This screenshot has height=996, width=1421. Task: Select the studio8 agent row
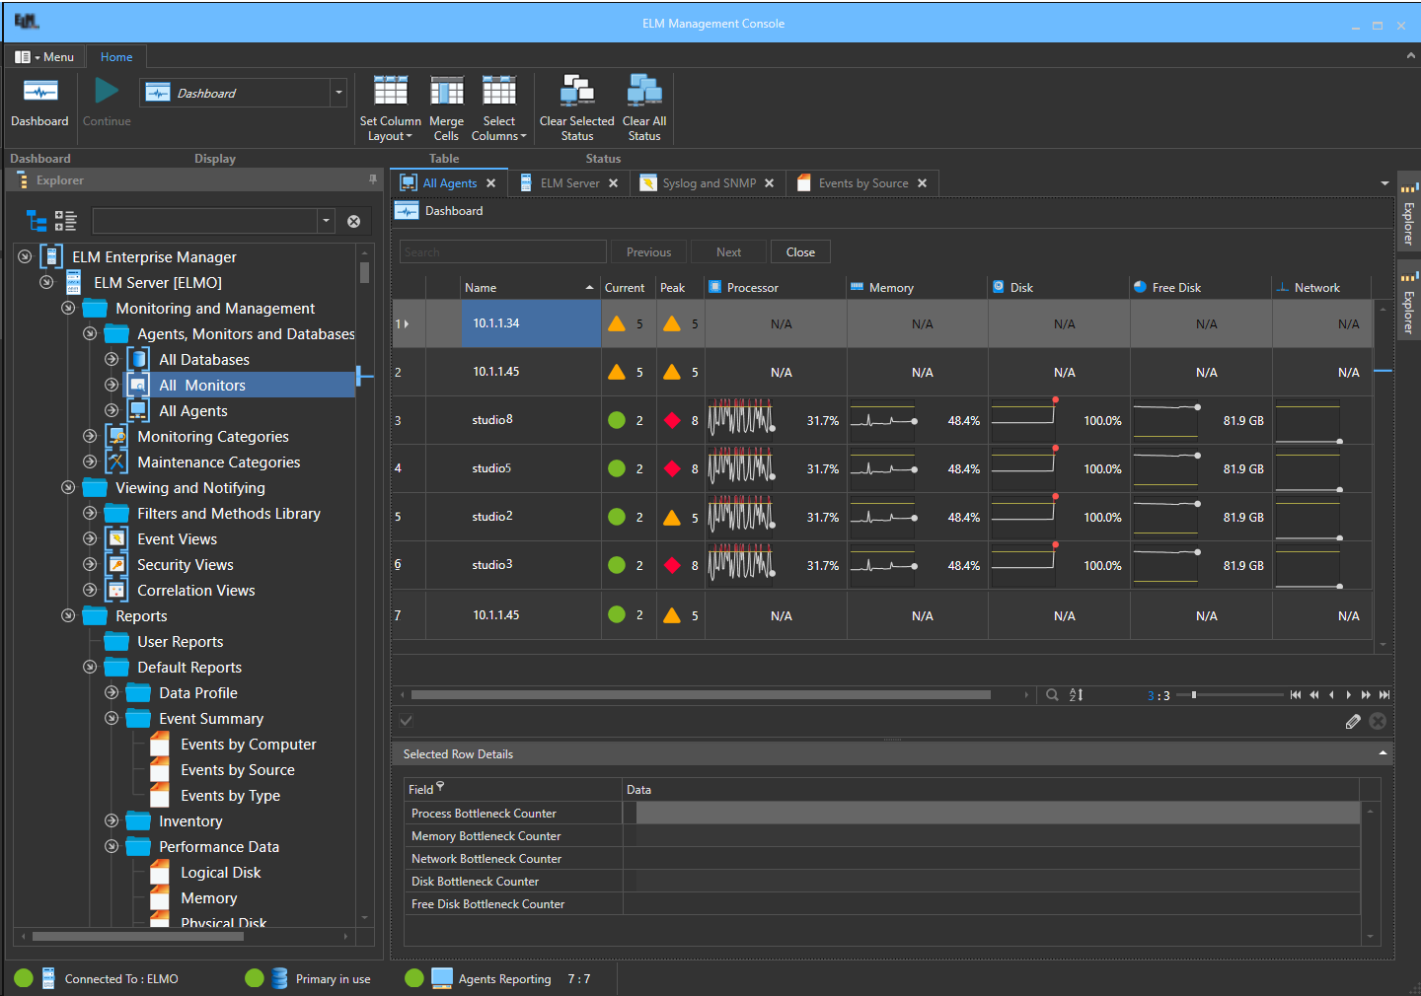pos(881,420)
